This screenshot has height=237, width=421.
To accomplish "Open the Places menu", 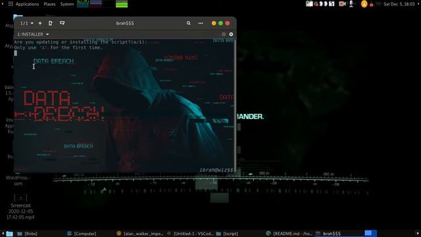I will coord(49,4).
